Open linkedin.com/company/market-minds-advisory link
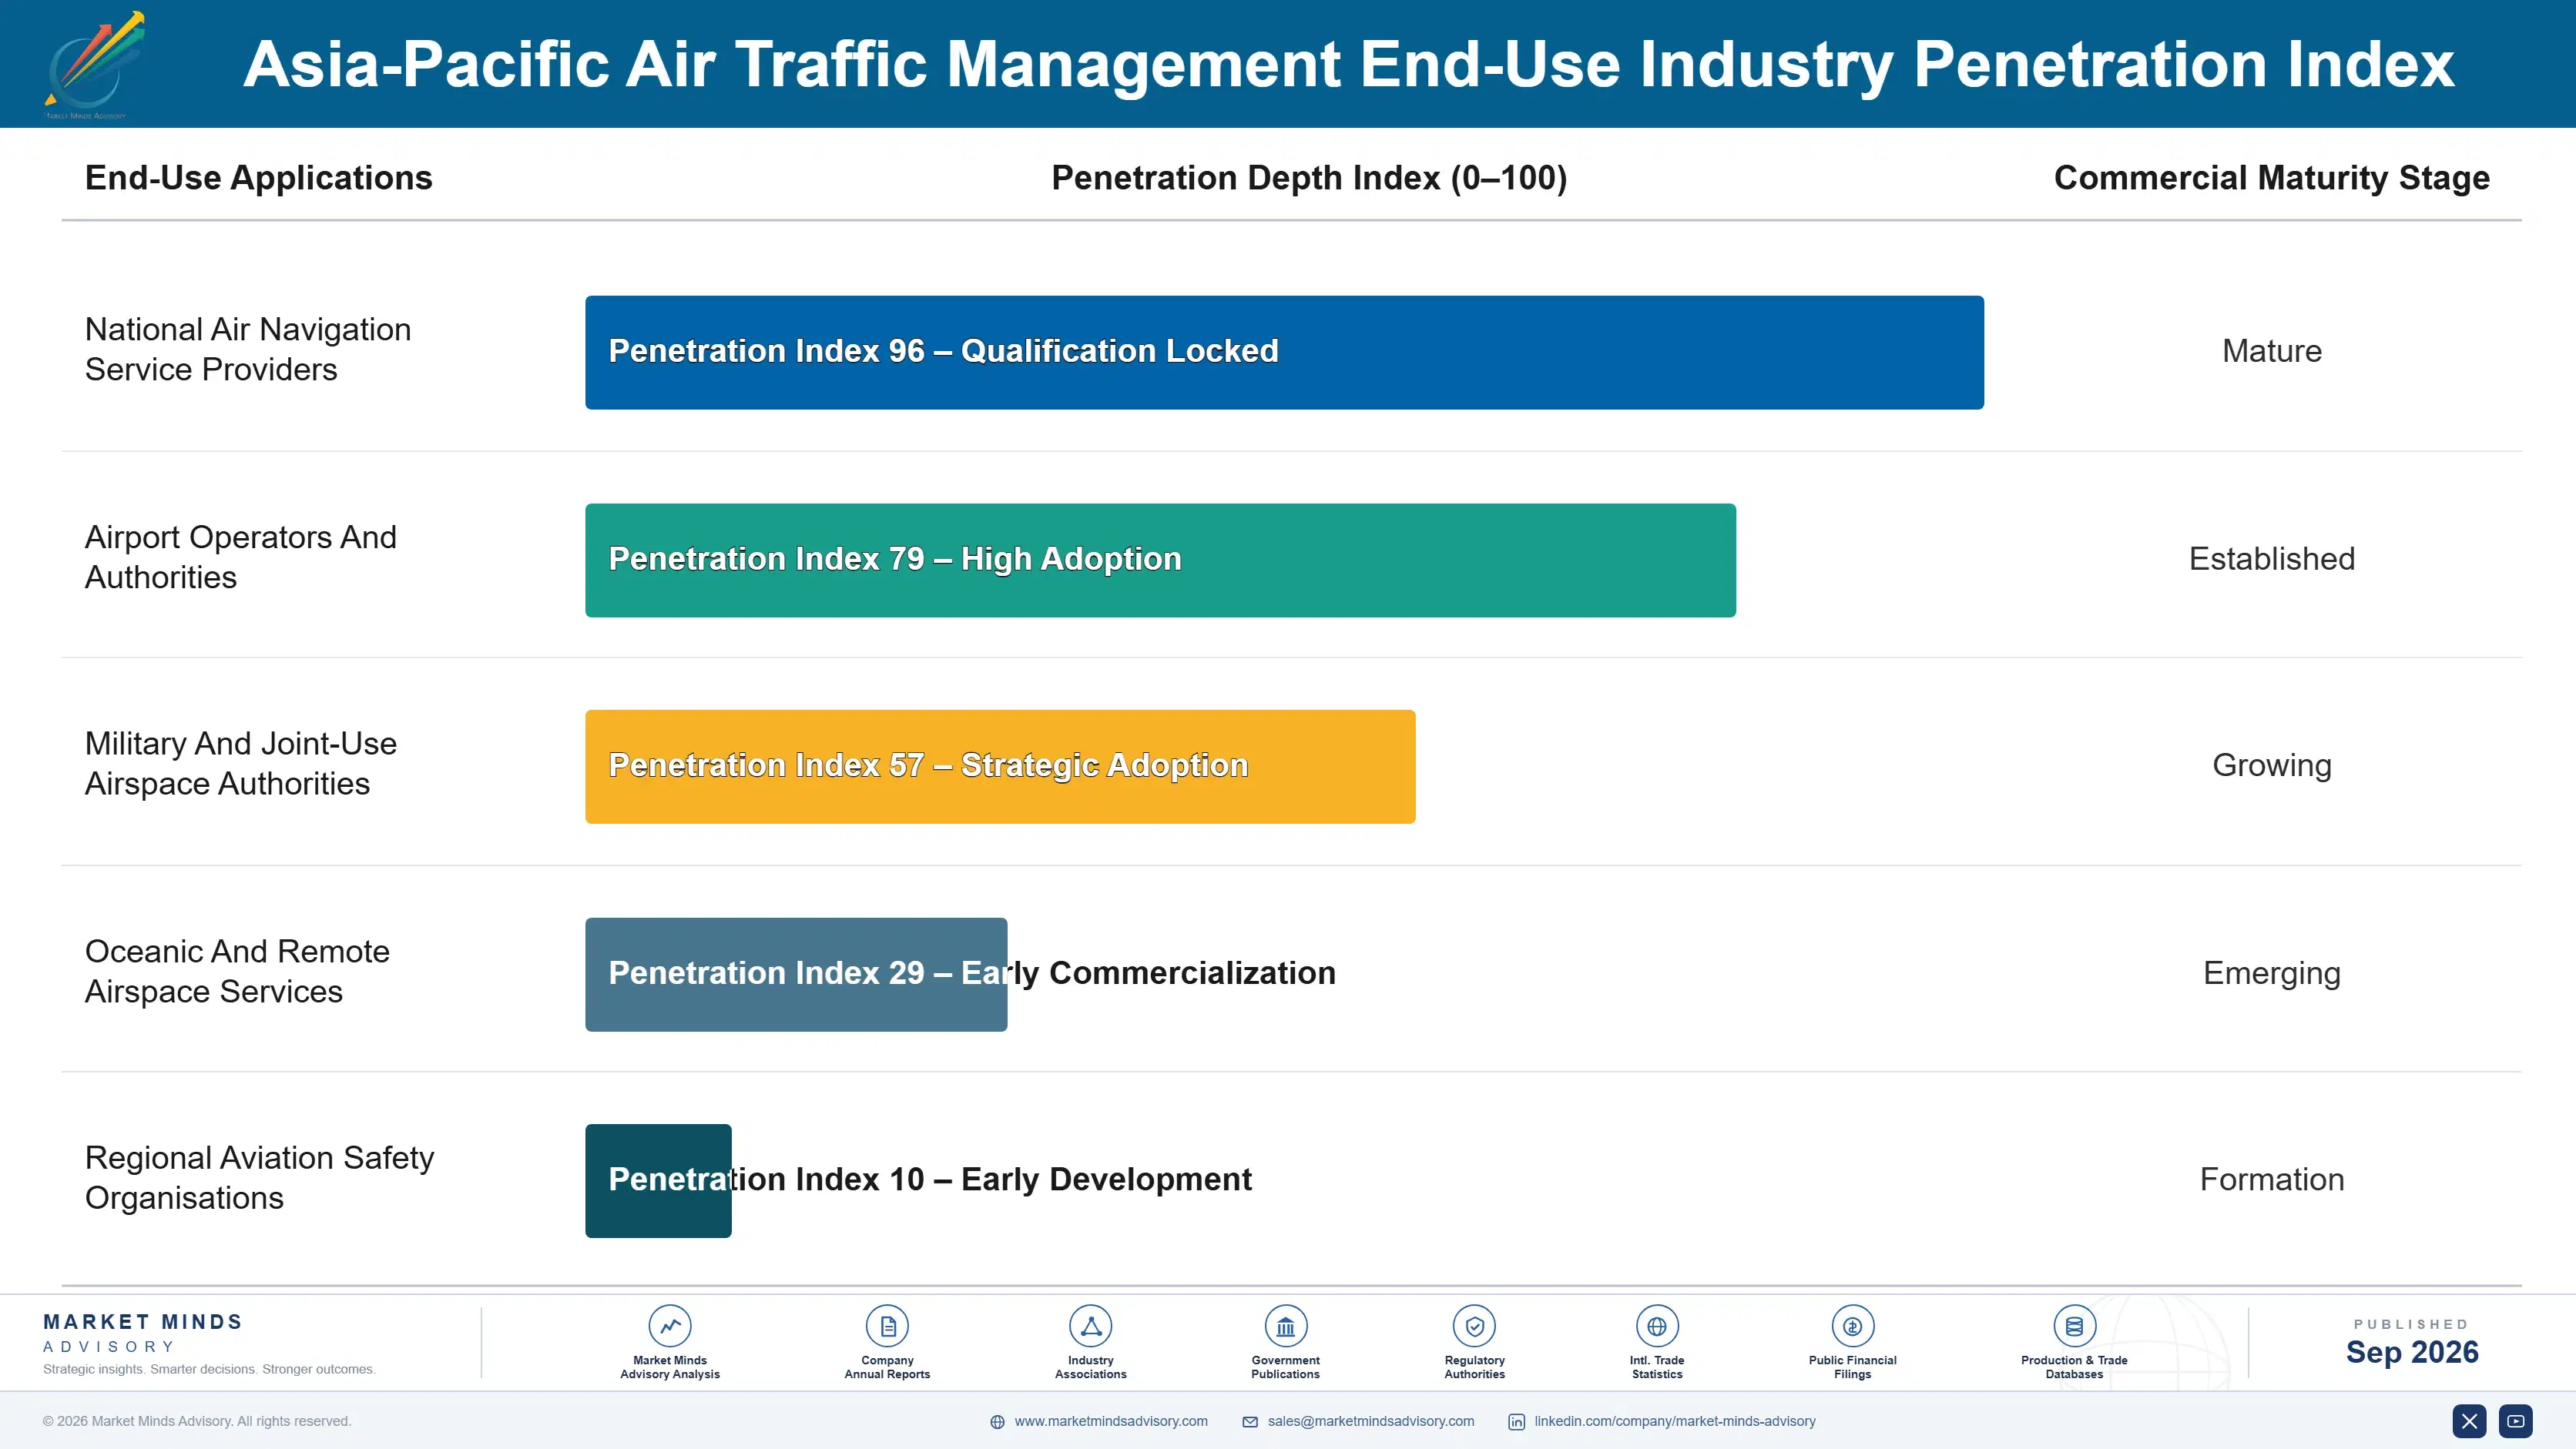This screenshot has width=2576, height=1449. (1675, 1421)
